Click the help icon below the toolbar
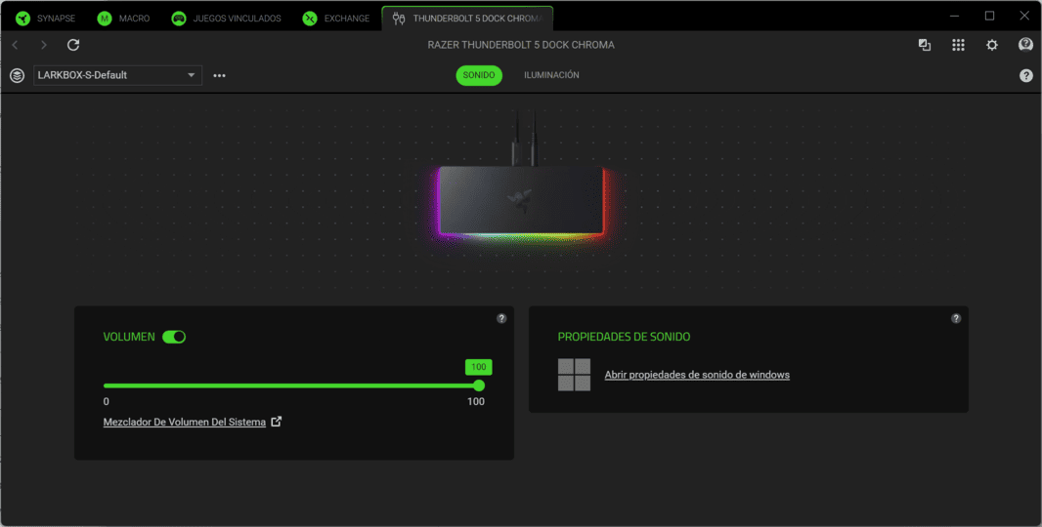 coord(1025,75)
